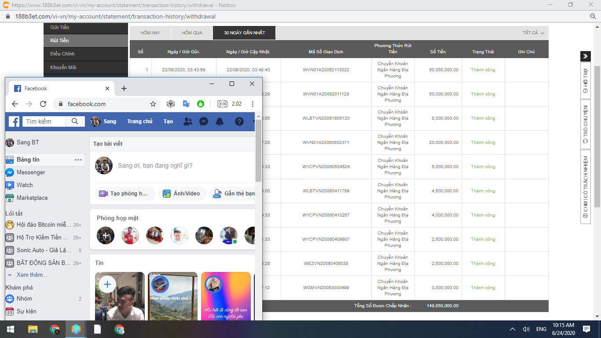Viewport: 601px width, 338px height.
Task: Create a room with the plus avatar
Action: tap(106, 236)
